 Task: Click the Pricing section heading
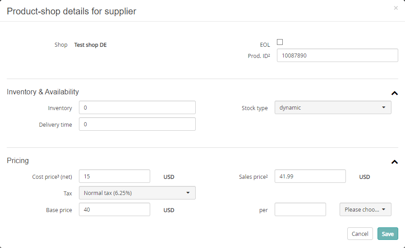coord(18,160)
